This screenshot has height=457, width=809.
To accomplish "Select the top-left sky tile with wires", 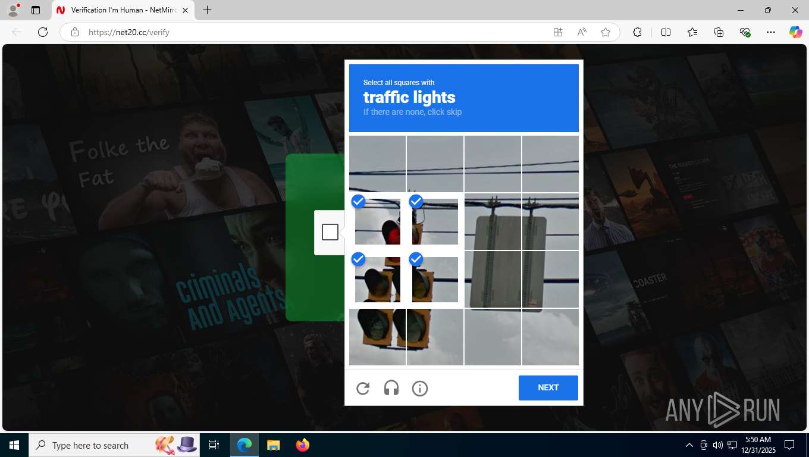I will (377, 164).
